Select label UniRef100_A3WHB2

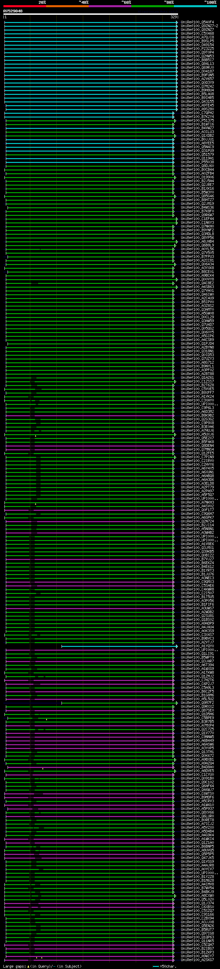click(197, 533)
